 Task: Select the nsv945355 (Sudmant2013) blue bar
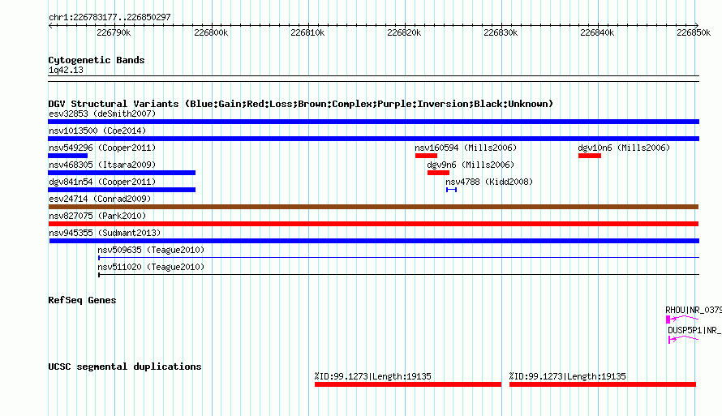[374, 241]
